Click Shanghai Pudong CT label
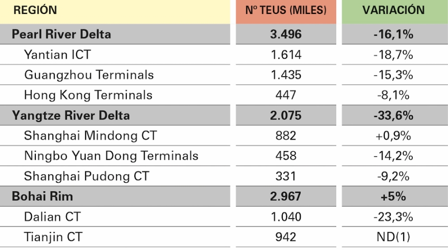 [x=87, y=176]
